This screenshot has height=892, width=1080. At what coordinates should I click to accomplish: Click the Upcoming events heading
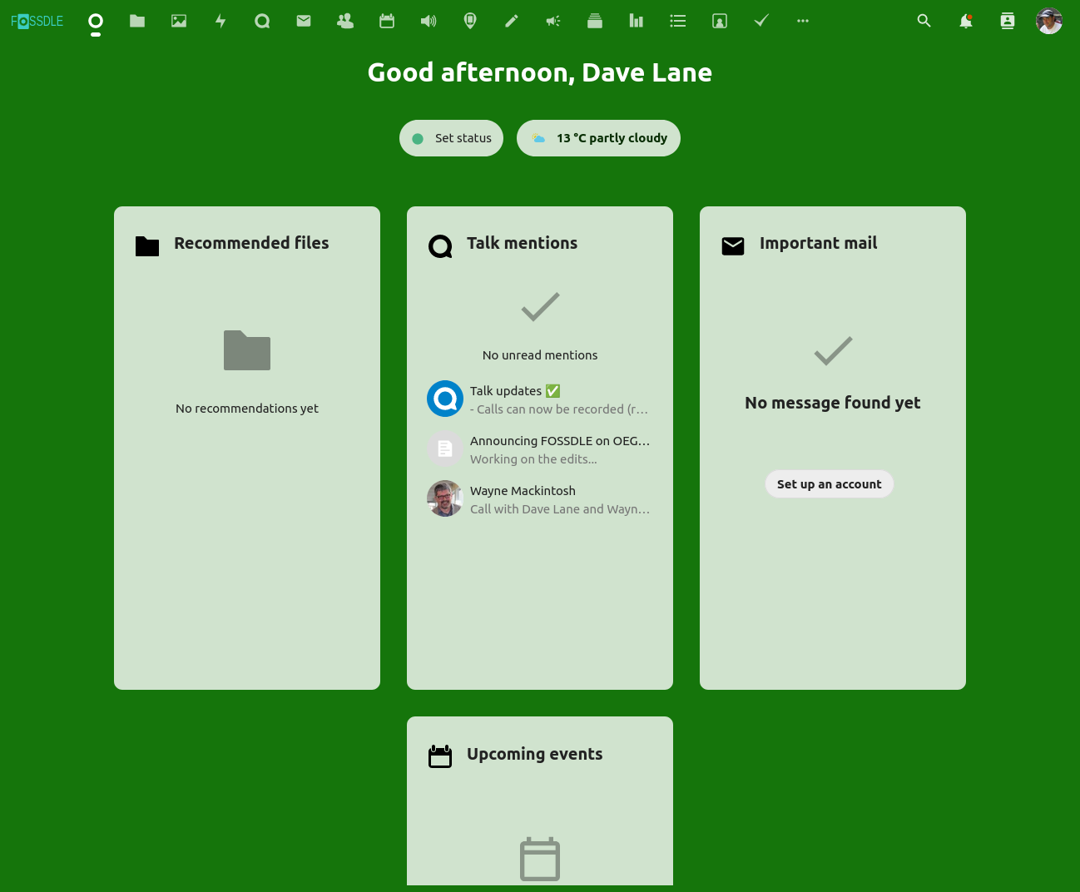534,754
